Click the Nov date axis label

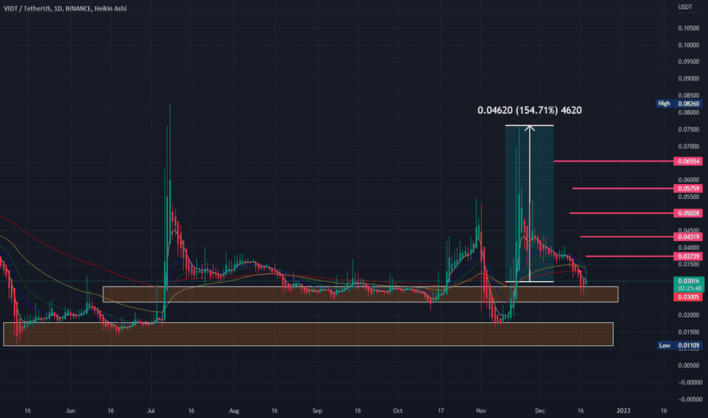pyautogui.click(x=481, y=410)
